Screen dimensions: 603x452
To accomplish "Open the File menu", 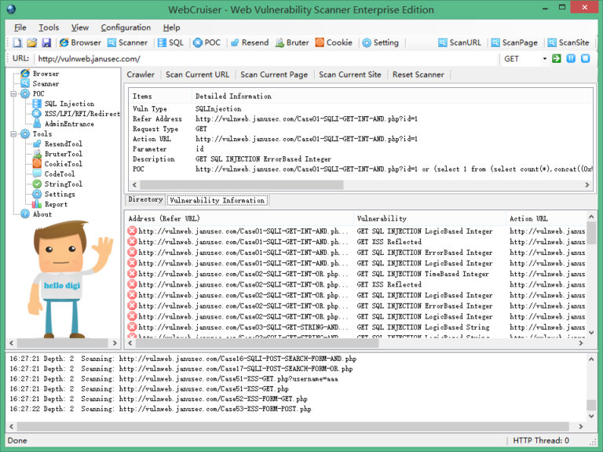I will point(20,27).
